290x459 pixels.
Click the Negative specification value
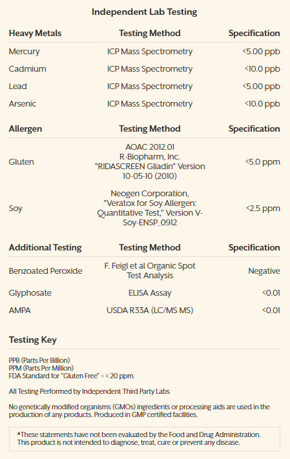[x=264, y=271]
